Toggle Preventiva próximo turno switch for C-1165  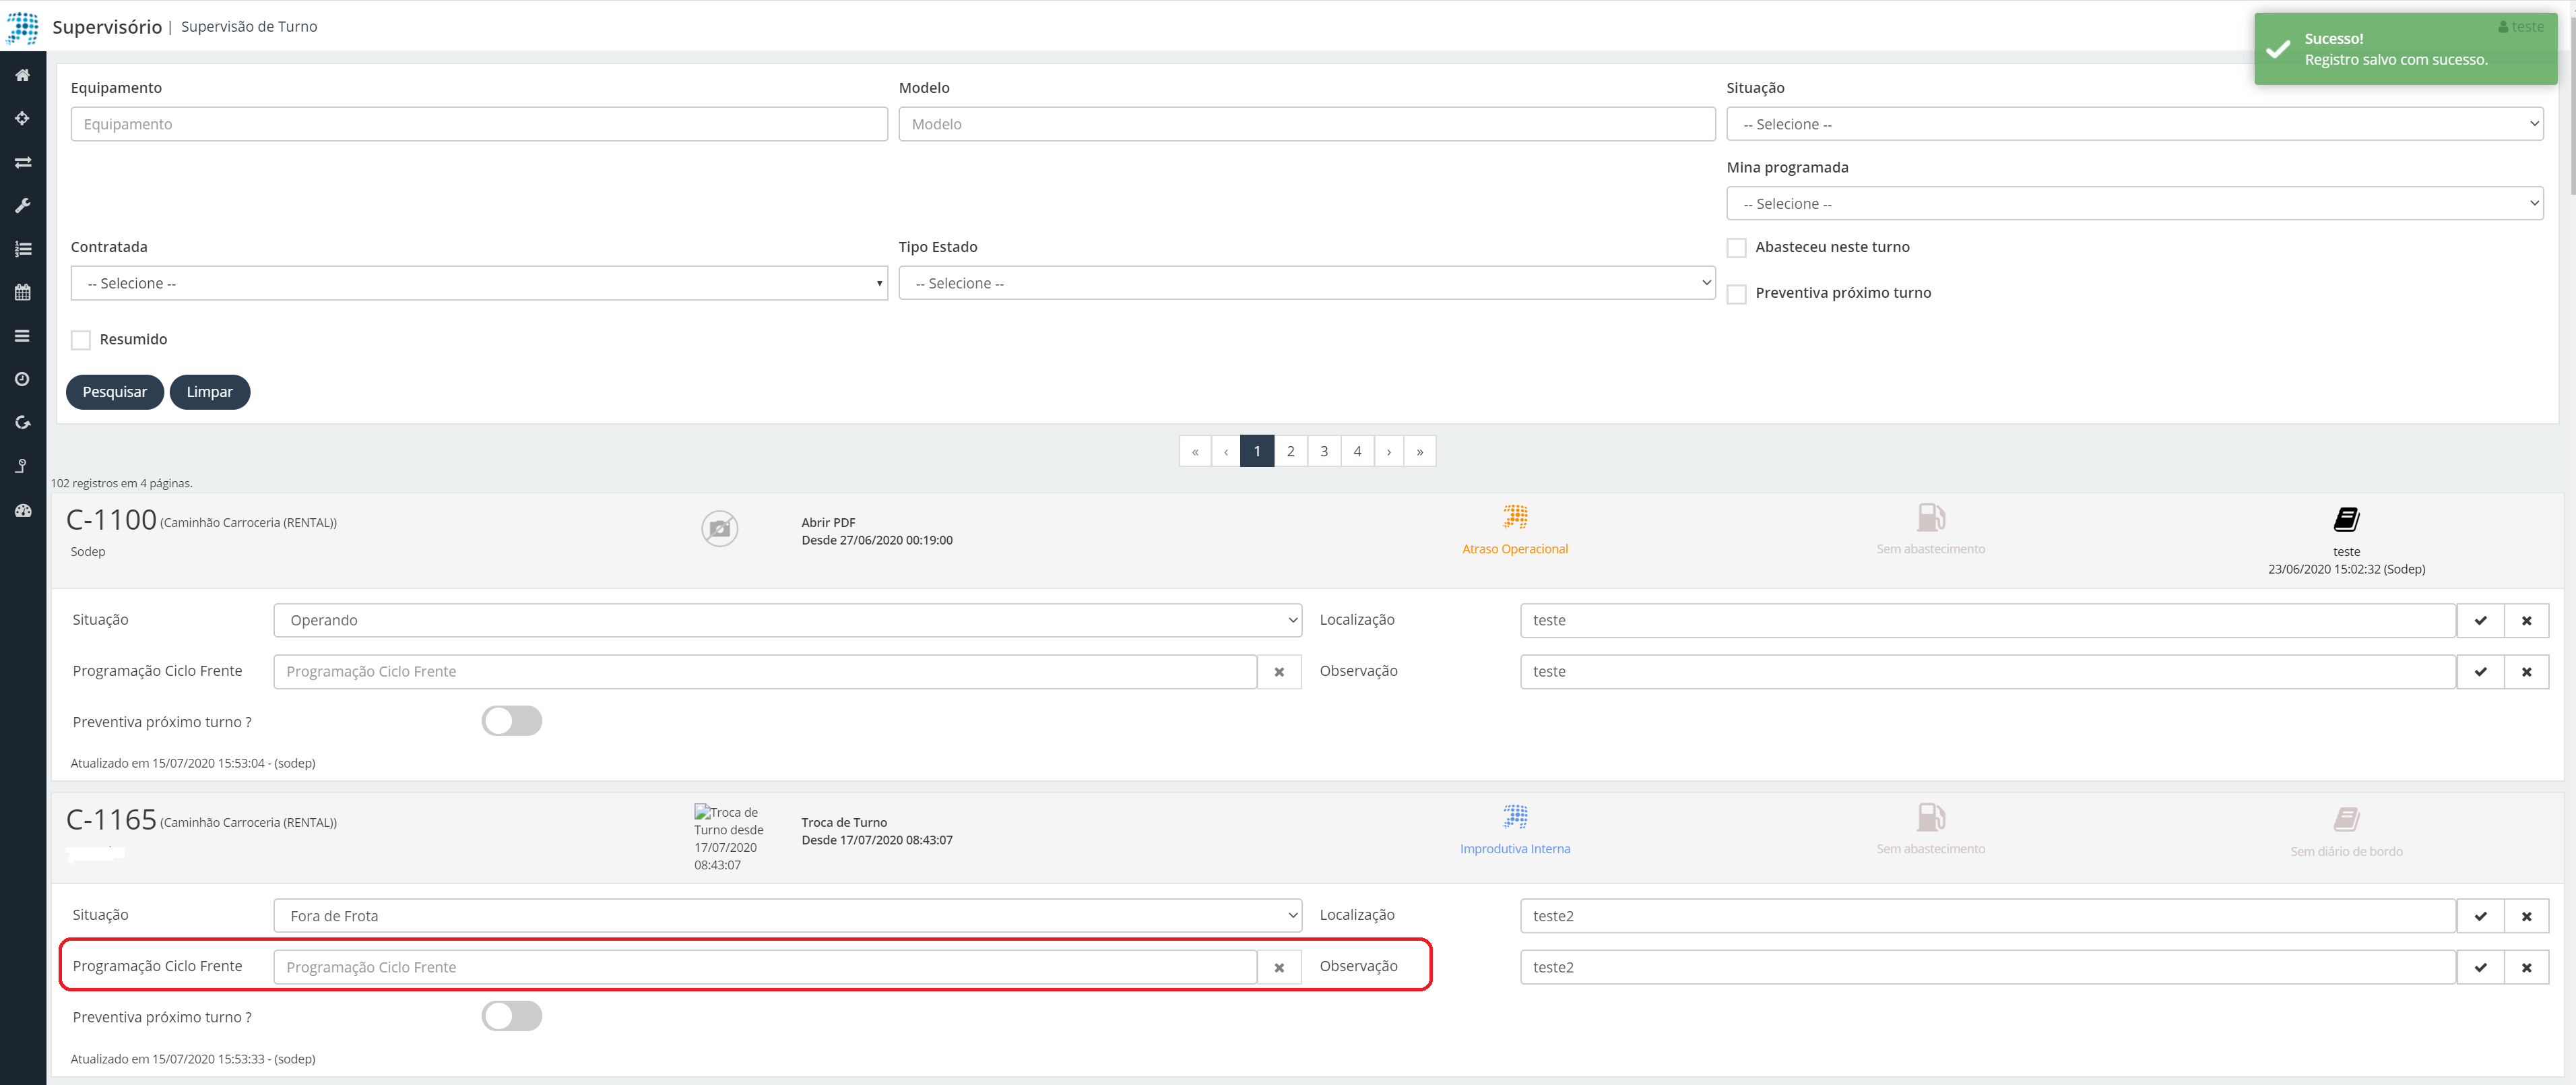[512, 1016]
